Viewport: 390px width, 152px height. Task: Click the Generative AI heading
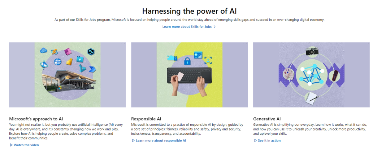click(x=267, y=119)
